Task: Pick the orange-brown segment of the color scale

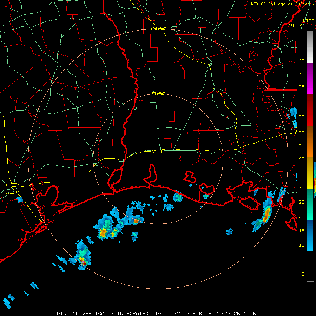Action: click(x=310, y=141)
